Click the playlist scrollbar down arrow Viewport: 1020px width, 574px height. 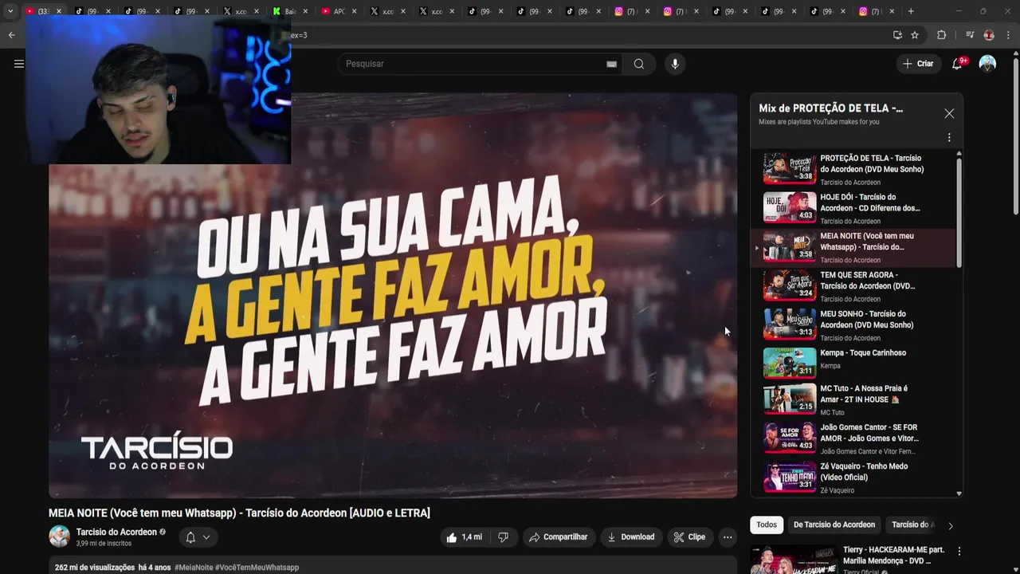959,493
